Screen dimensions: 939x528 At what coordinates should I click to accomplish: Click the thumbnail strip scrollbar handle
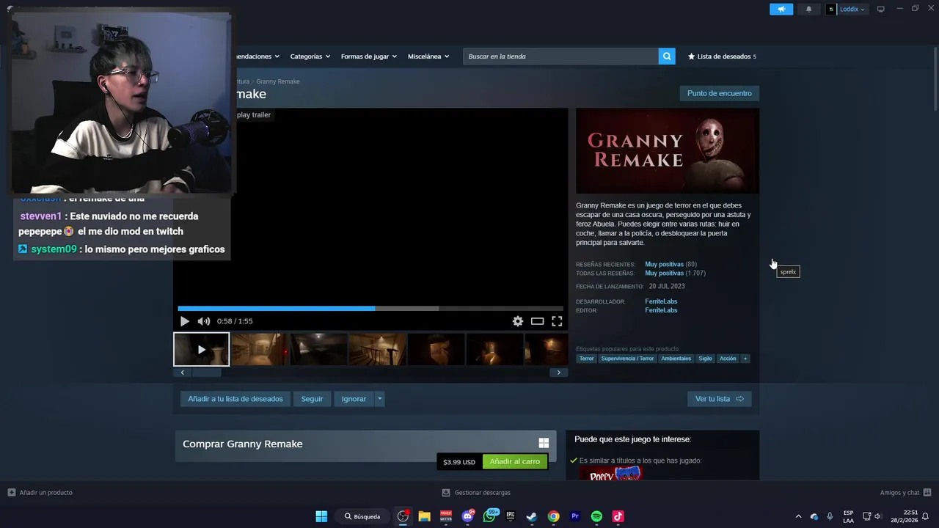206,373
